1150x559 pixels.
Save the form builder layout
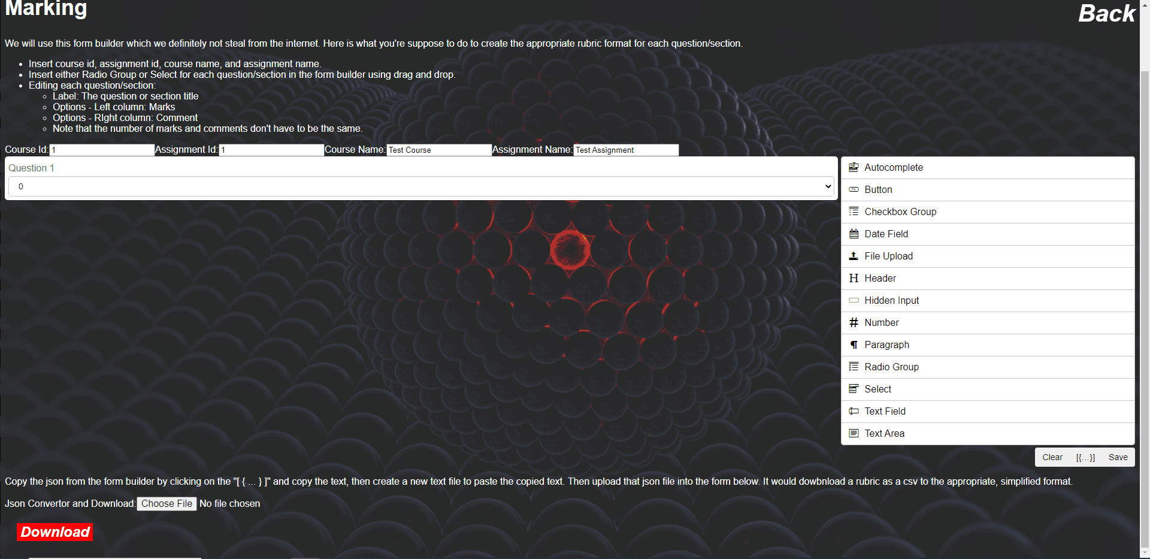(x=1118, y=457)
